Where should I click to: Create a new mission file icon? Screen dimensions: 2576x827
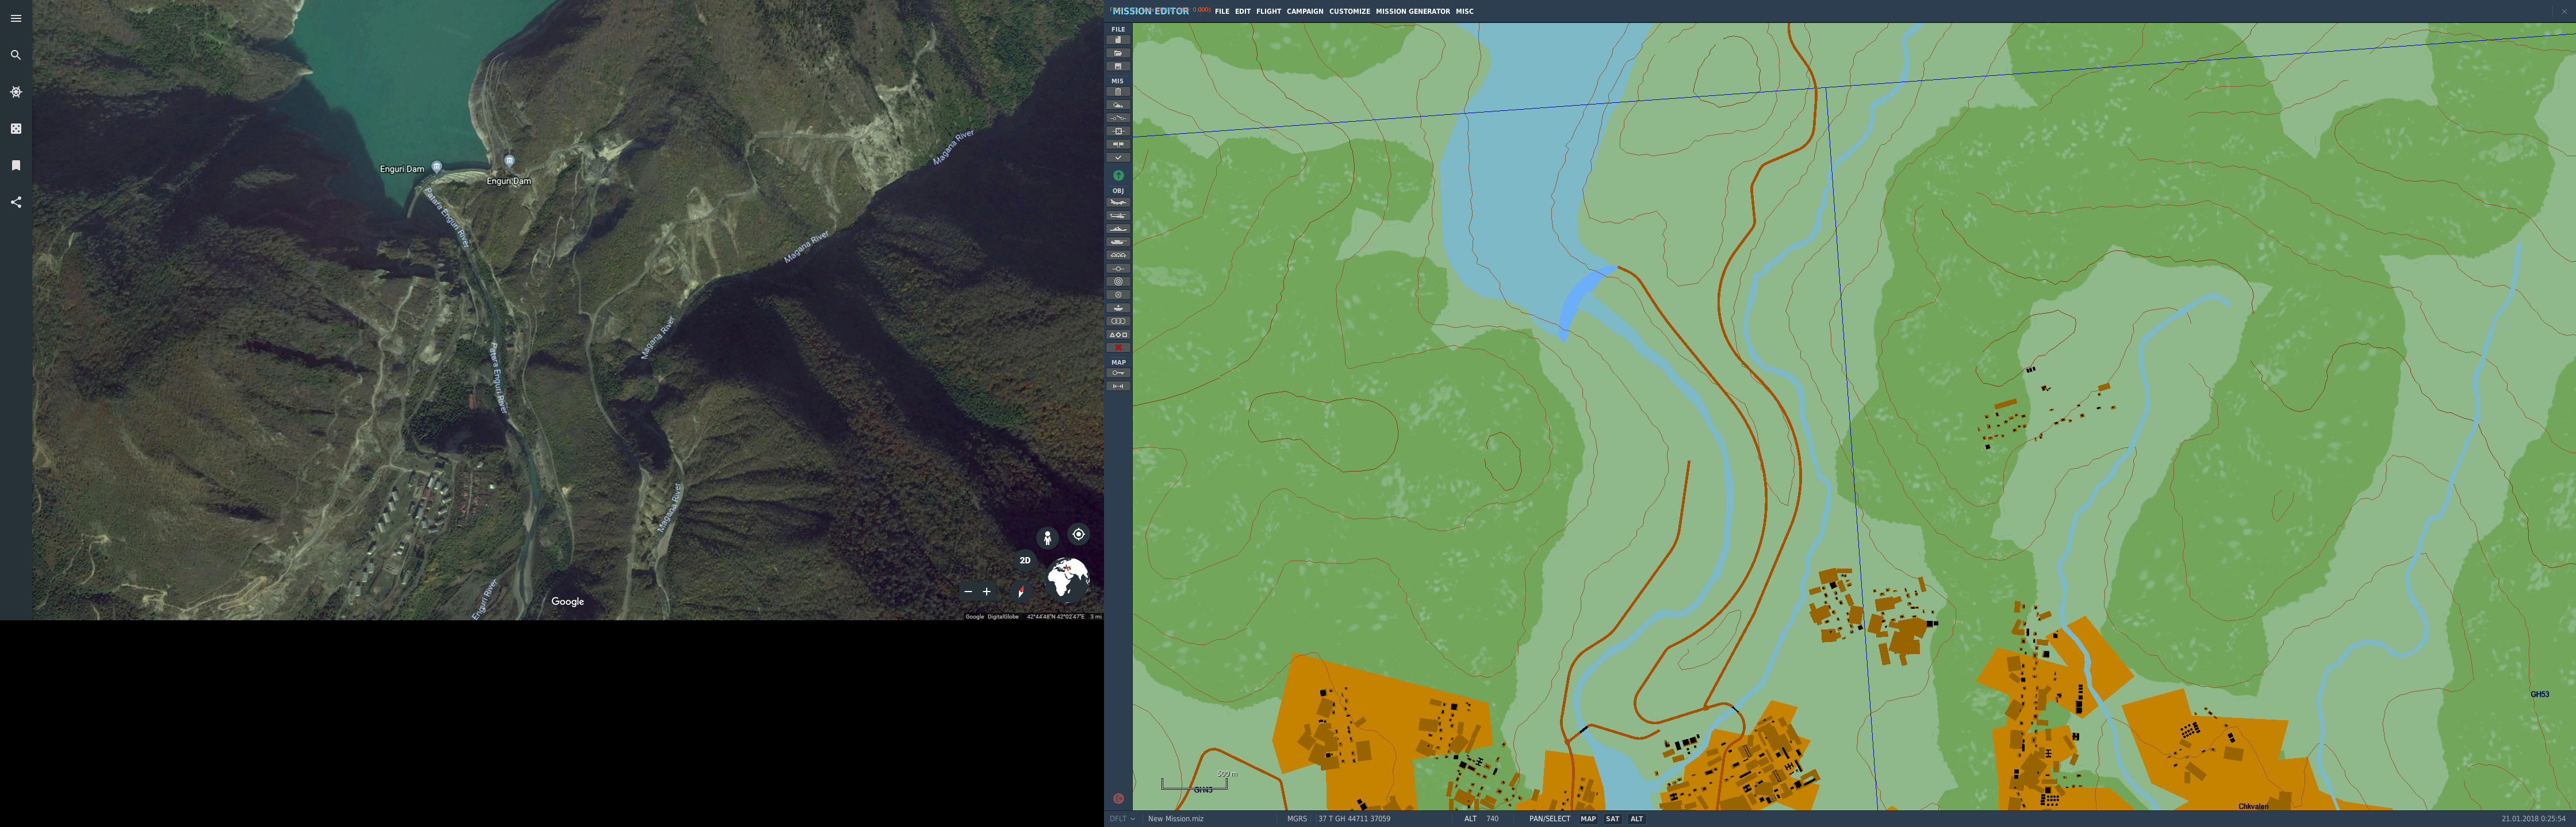1118,40
